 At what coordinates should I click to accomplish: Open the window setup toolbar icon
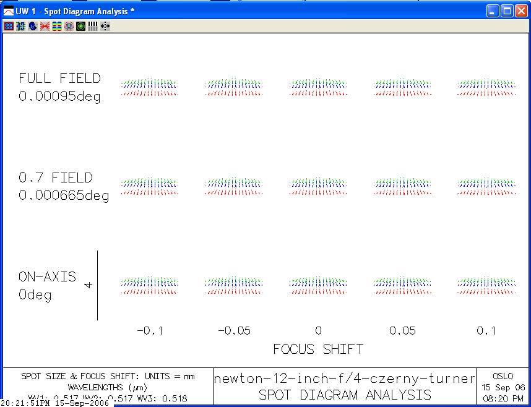click(9, 27)
